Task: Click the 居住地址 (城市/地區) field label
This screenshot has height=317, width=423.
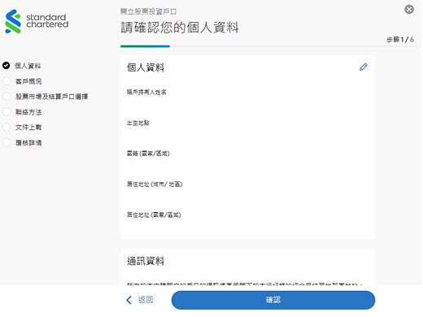Action: click(x=155, y=185)
